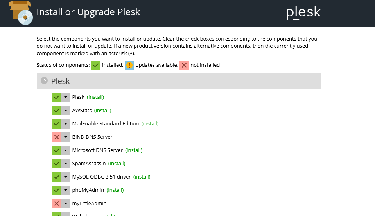Click green check status for AWStats
The height and width of the screenshot is (216, 375).
(x=57, y=111)
